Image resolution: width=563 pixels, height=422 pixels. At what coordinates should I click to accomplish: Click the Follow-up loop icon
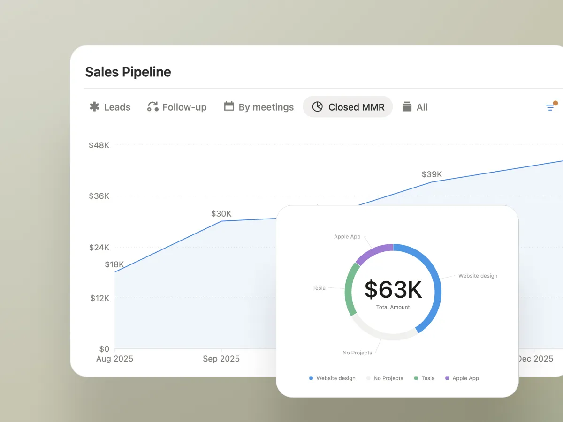[152, 106]
